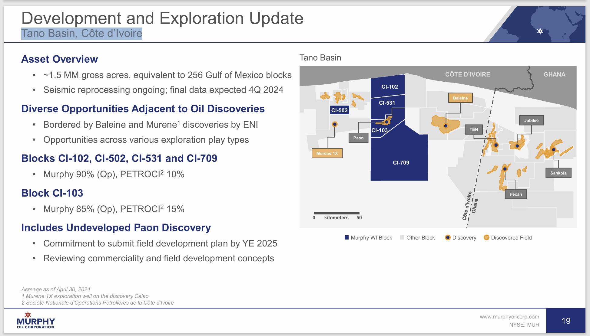Click the Discovery legend icon
Screen dimensions: 590x336
coord(448,238)
